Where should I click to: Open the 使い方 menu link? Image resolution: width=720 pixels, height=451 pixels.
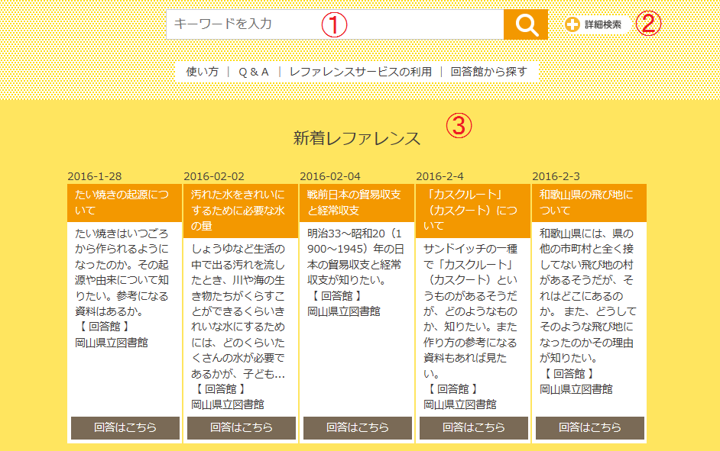203,72
